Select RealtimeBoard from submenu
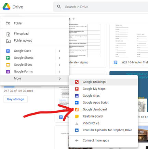Viewport: 148px width, 149px height. tap(103, 117)
